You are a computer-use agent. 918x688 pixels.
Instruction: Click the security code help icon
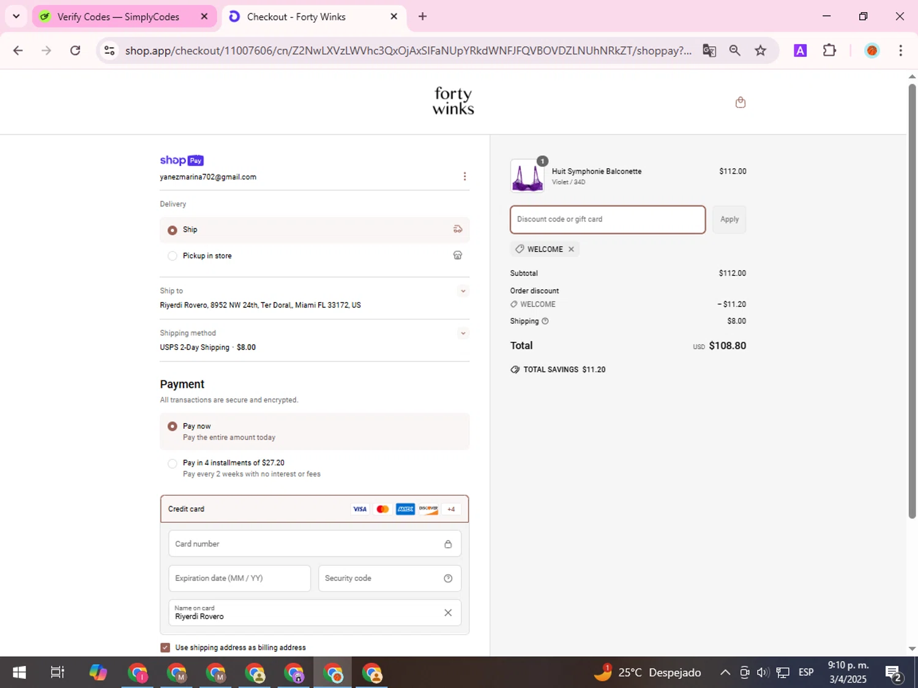tap(448, 579)
